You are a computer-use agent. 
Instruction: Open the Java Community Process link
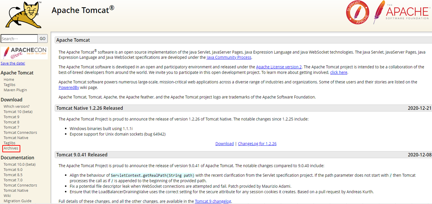pos(229,57)
